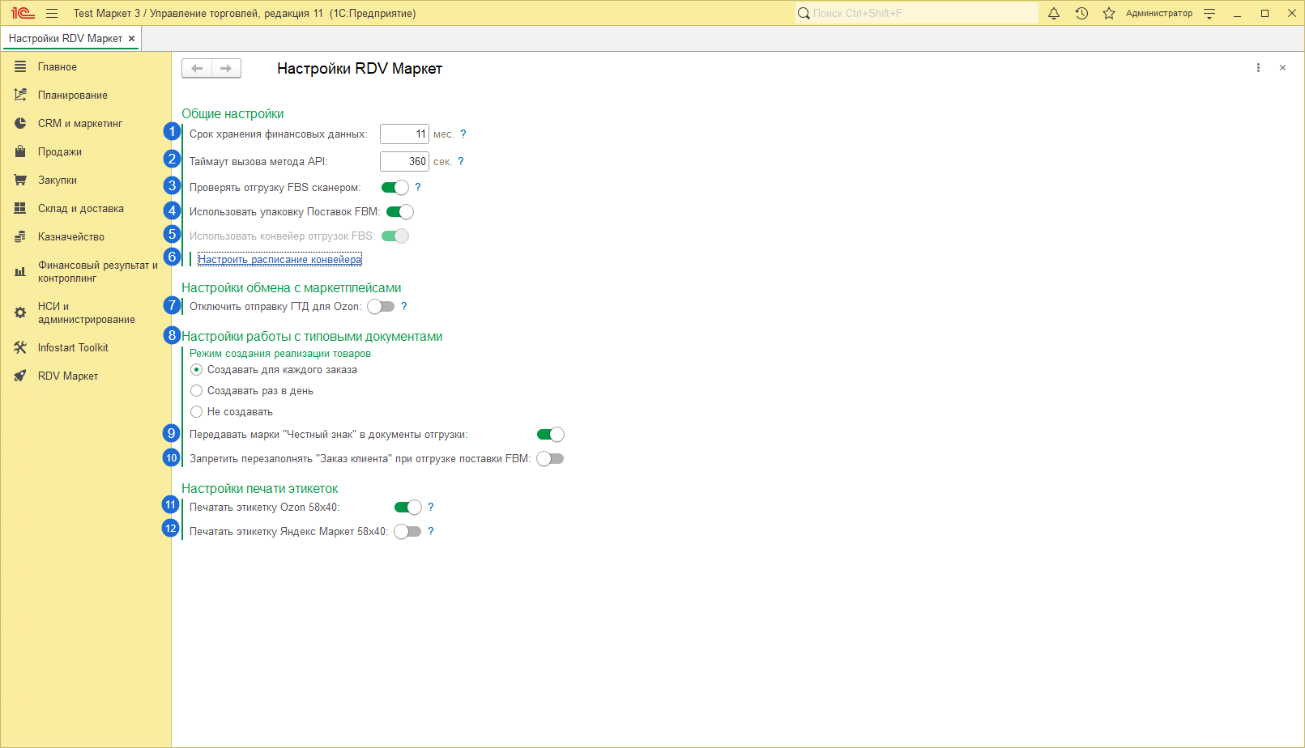The width and height of the screenshot is (1305, 748).
Task: Open the 1C main menu hamburger icon
Action: coord(52,13)
